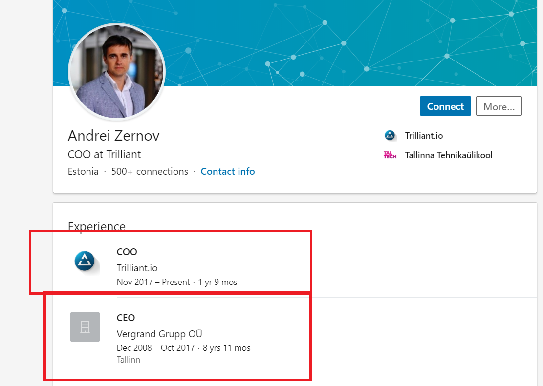Image resolution: width=543 pixels, height=386 pixels.
Task: Click the Trilliant.io logo in profile header
Action: [x=390, y=135]
